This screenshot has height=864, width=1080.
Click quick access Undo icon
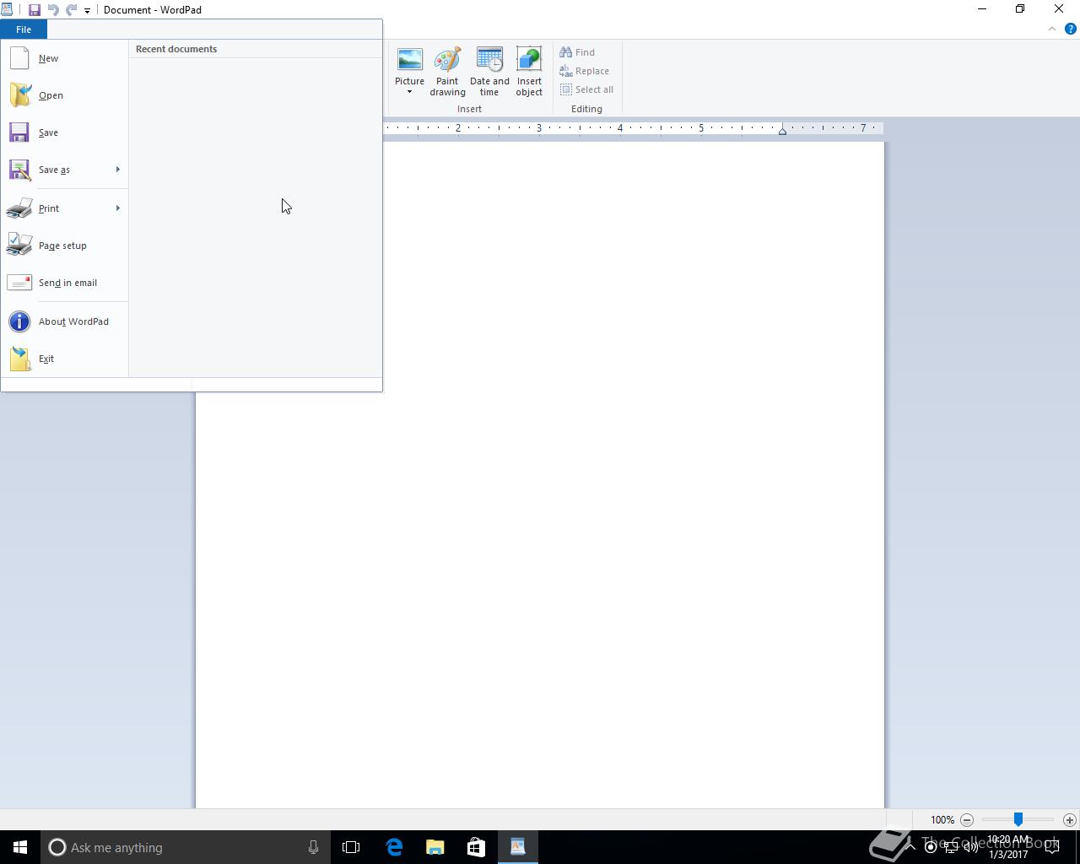point(53,10)
